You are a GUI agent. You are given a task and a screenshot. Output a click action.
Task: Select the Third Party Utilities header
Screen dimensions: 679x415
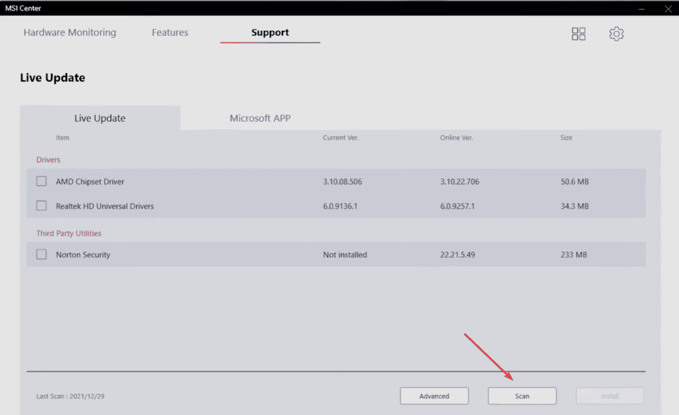[x=68, y=233]
